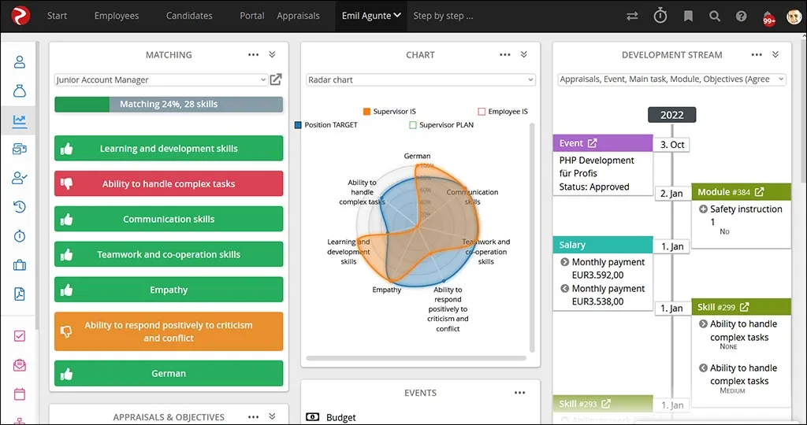807x425 pixels.
Task: Switch to the Employees tab
Action: pos(117,16)
